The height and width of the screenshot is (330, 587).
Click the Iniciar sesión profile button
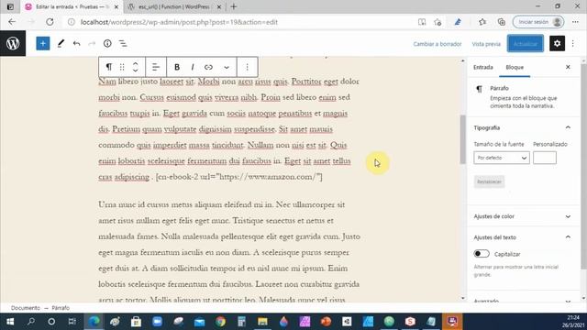[538, 22]
